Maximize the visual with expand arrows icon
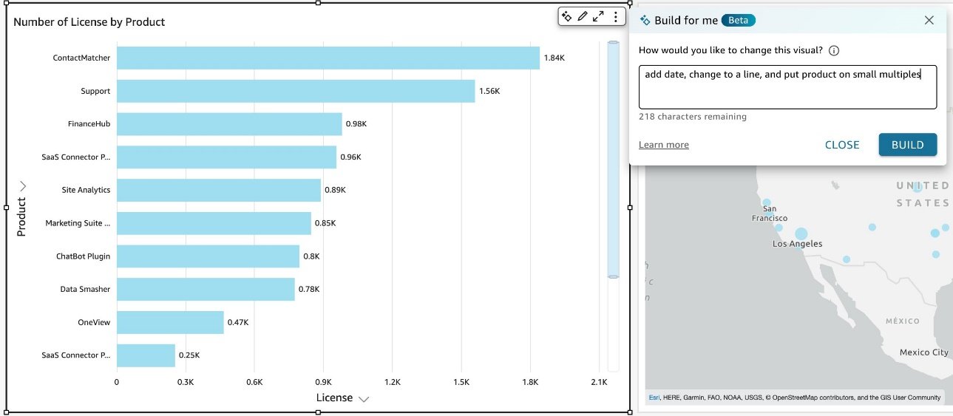The width and height of the screenshot is (953, 416). tap(599, 16)
